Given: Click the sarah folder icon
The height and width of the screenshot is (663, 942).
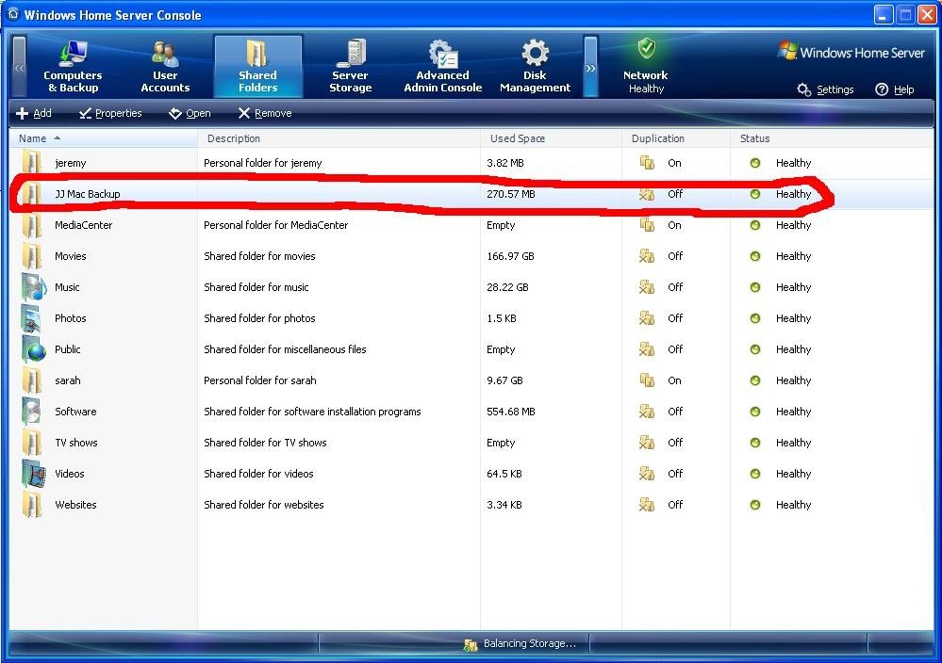Looking at the screenshot, I should pyautogui.click(x=32, y=380).
